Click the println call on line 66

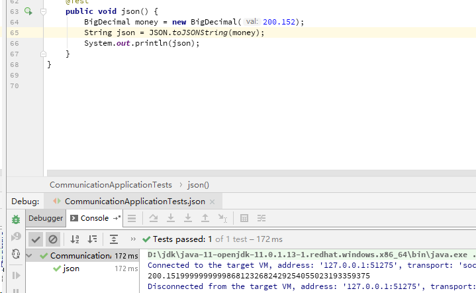coord(151,44)
